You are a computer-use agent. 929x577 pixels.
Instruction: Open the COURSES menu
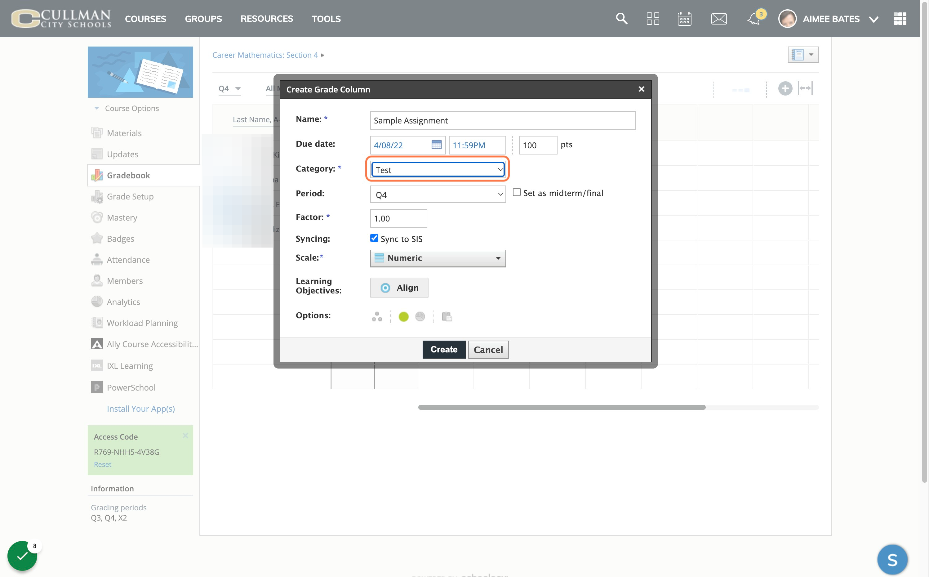point(145,19)
